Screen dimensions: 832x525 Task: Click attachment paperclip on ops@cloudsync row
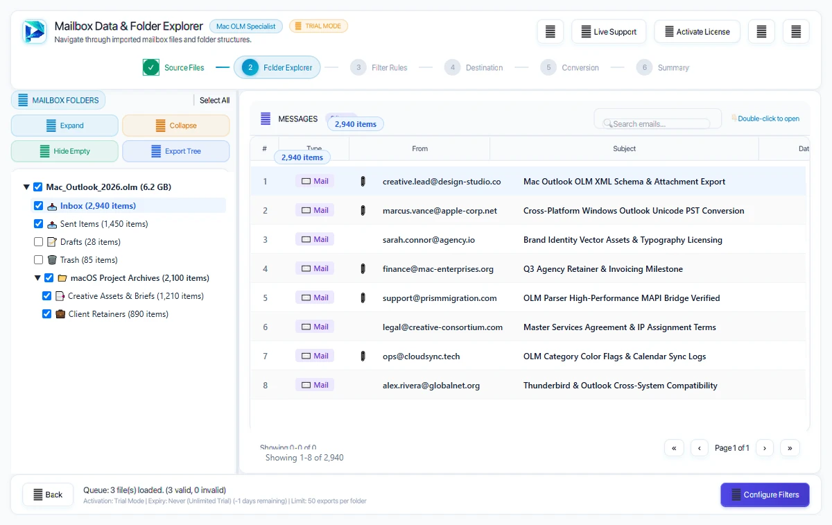coord(362,356)
